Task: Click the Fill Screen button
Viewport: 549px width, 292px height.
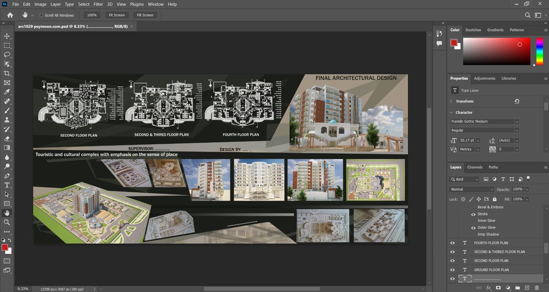Action: click(145, 15)
